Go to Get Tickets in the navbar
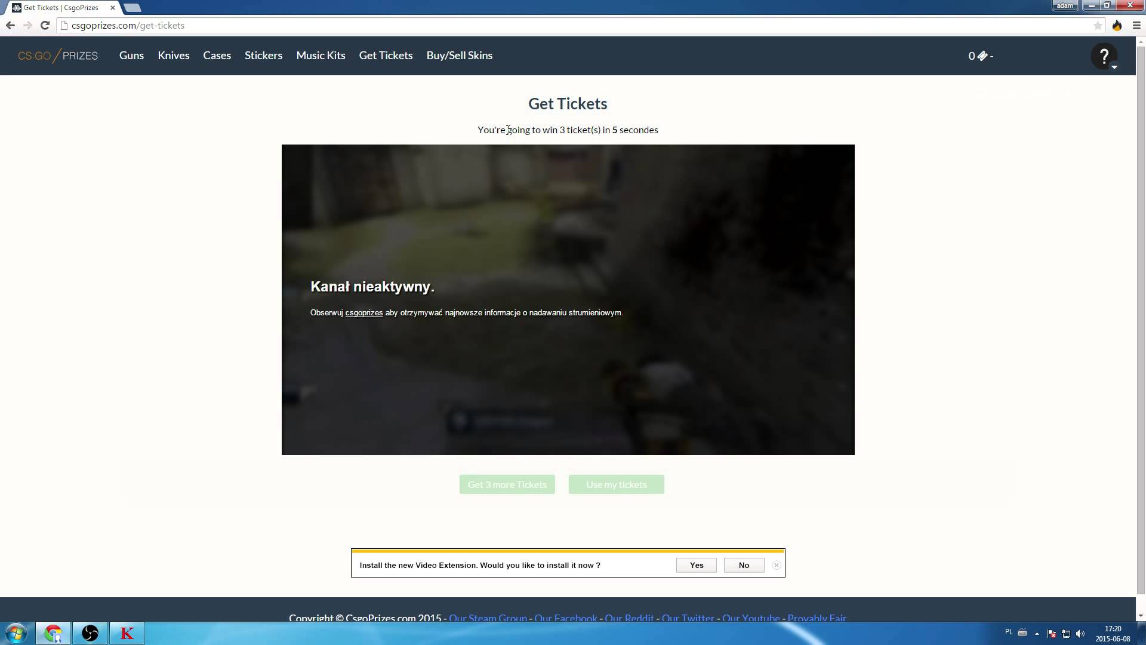This screenshot has width=1146, height=645. coord(386,55)
